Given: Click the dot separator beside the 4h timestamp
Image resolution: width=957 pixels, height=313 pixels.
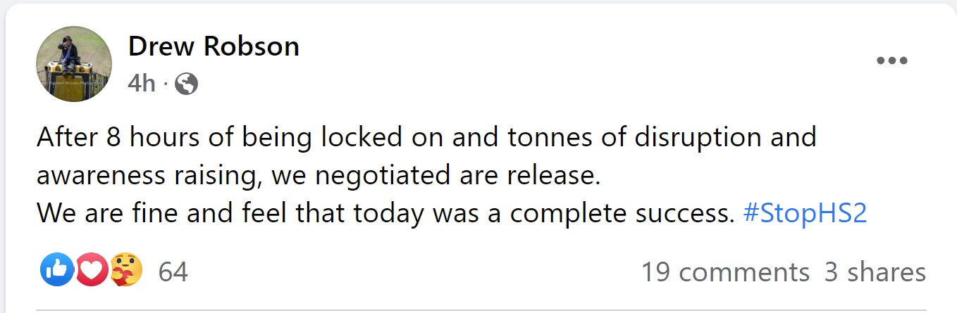Looking at the screenshot, I should tap(164, 85).
